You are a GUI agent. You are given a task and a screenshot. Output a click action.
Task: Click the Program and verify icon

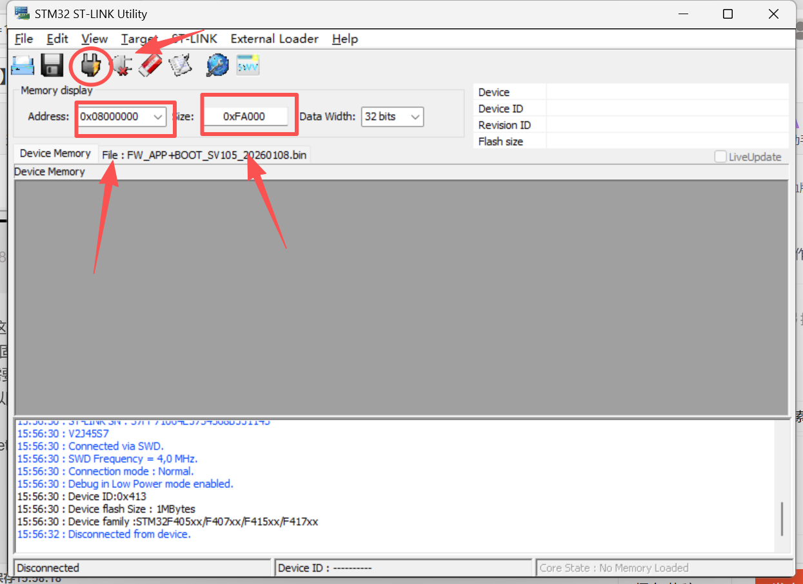point(181,65)
